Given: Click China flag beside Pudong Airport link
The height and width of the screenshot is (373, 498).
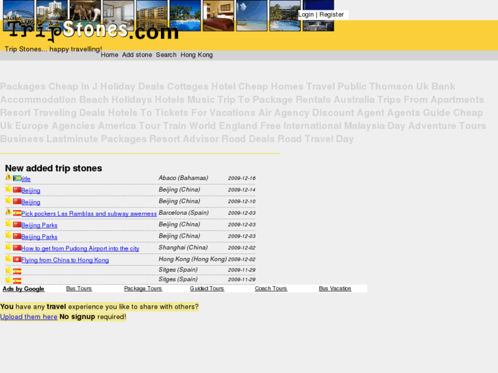Looking at the screenshot, I should pyautogui.click(x=17, y=248).
